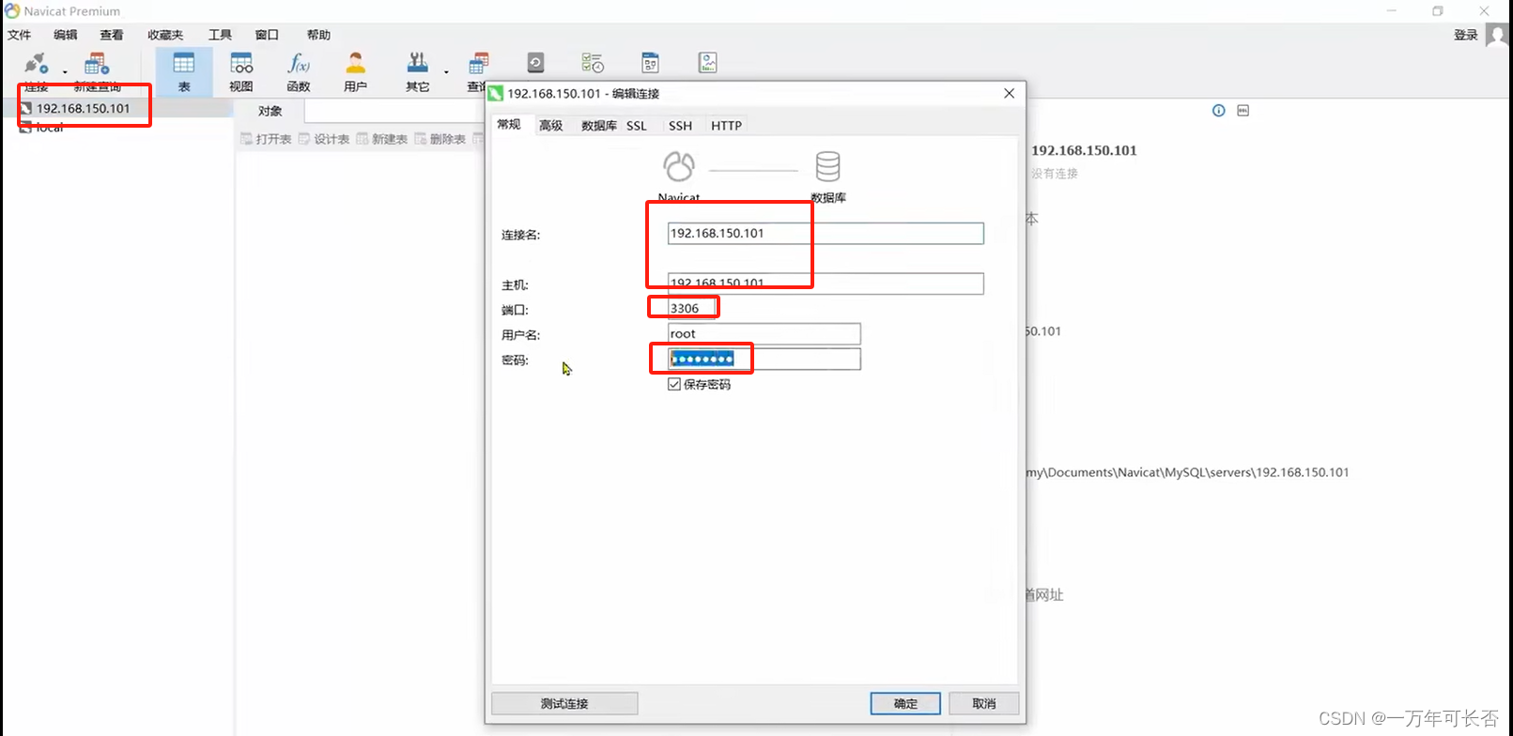This screenshot has height=736, width=1513.
Task: Click the 密码 password field
Action: (x=764, y=359)
